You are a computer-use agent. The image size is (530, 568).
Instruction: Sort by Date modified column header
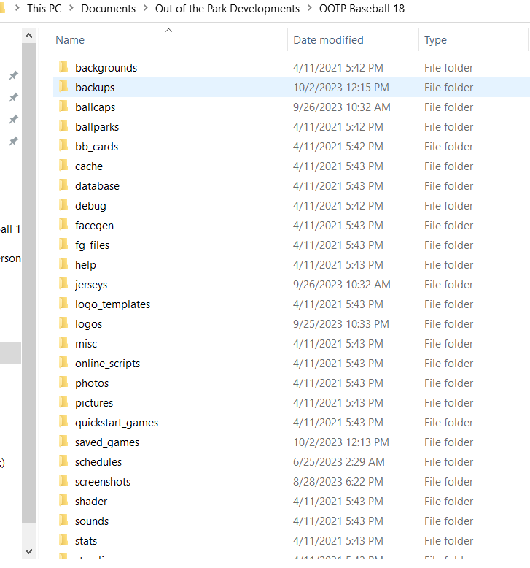(328, 40)
